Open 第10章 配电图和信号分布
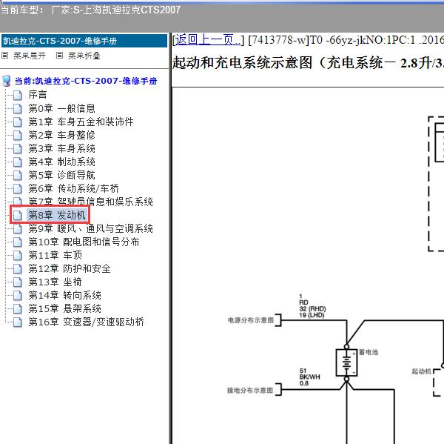The width and height of the screenshot is (444, 444). tap(84, 242)
